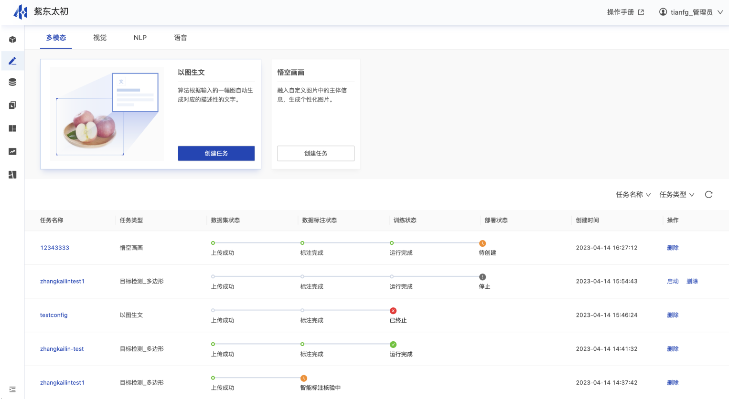Click the red 已终止 status icon
729x399 pixels.
tap(393, 311)
